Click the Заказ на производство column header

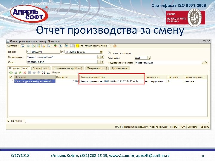tap(112, 77)
